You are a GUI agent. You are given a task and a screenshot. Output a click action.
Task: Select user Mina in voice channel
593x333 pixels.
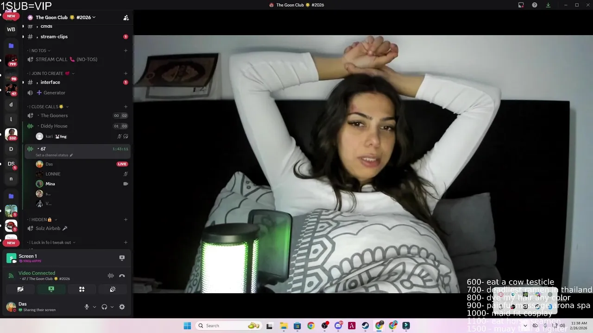point(50,184)
